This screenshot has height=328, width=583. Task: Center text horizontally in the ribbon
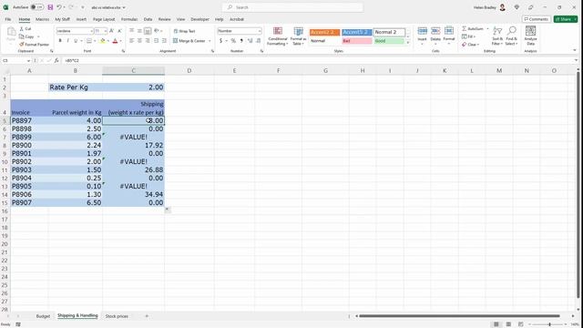(139, 41)
